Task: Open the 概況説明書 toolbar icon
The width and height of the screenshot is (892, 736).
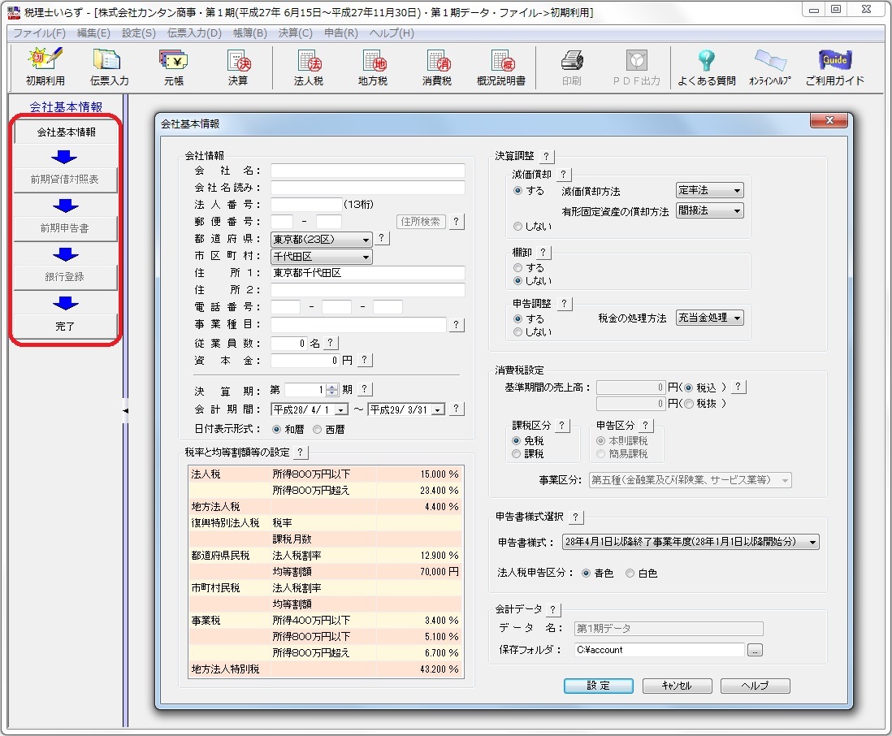Action: [501, 67]
